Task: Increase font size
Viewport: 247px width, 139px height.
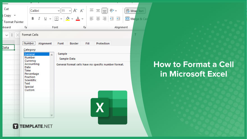Action: coord(75,11)
